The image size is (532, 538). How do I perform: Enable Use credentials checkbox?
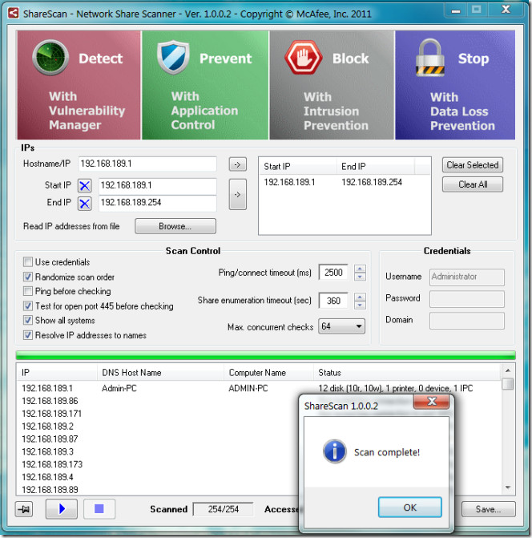coord(28,262)
